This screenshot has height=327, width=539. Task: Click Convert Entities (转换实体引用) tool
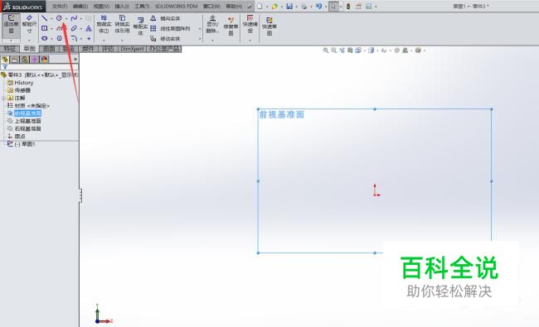pyautogui.click(x=122, y=24)
